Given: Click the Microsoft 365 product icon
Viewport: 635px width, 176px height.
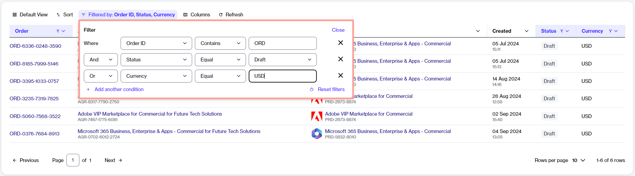Looking at the screenshot, I should 316,134.
